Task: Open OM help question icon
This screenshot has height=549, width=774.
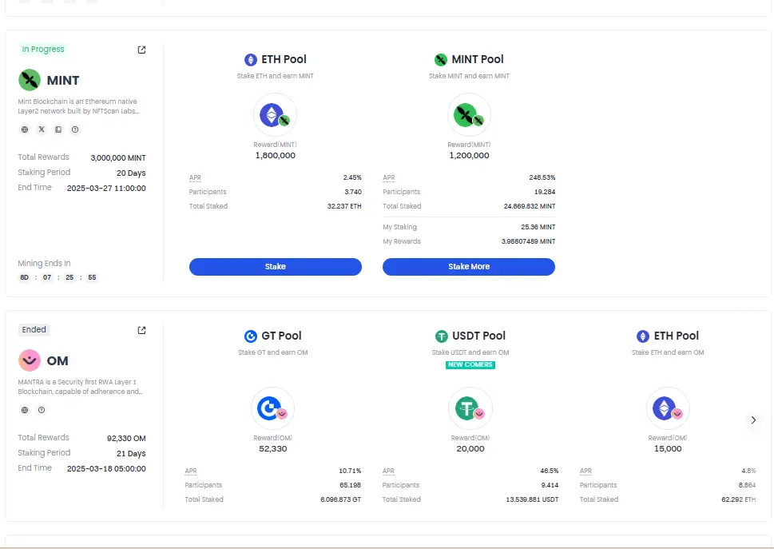Action: tap(42, 410)
